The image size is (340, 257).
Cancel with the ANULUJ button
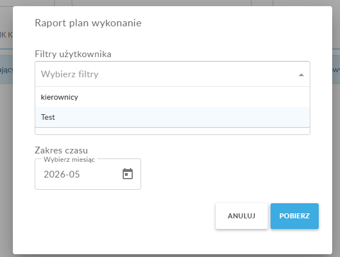click(241, 216)
